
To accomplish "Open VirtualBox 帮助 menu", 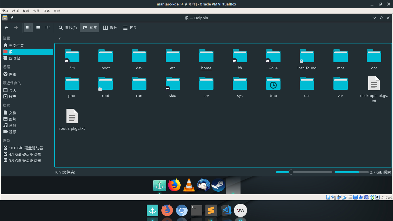I will point(57,11).
